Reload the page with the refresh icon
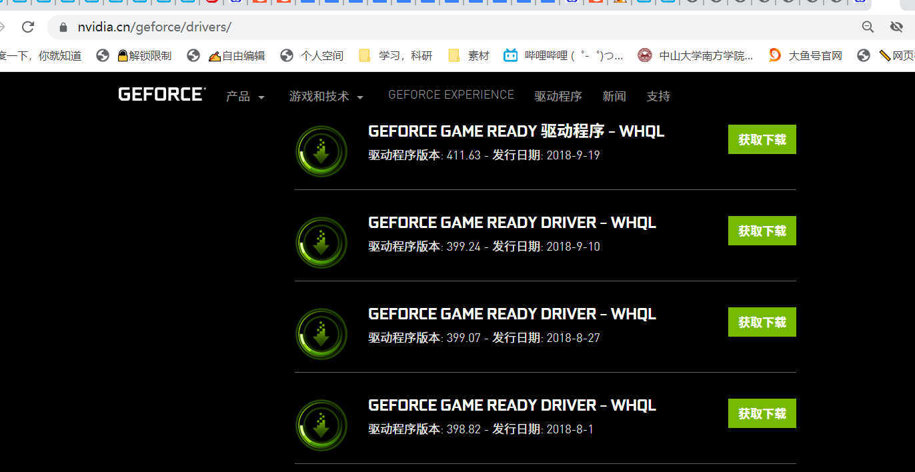The image size is (915, 472). click(x=28, y=27)
